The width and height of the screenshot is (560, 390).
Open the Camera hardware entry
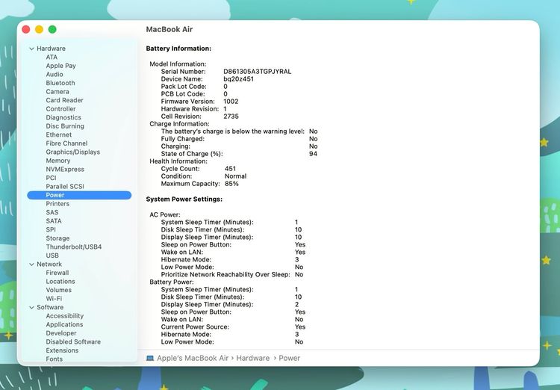coord(57,91)
